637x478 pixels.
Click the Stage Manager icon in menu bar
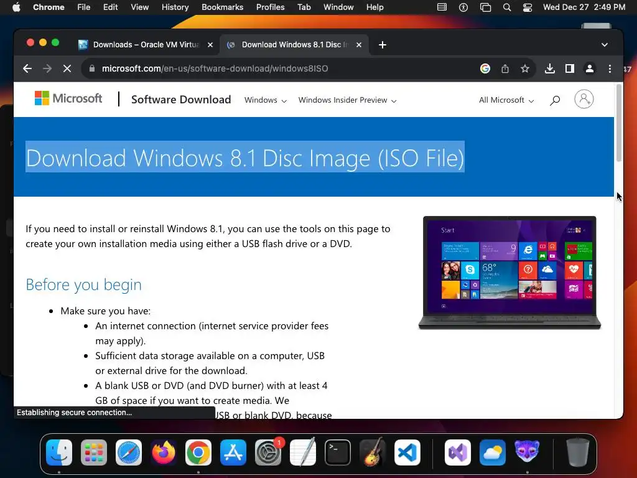[x=485, y=7]
